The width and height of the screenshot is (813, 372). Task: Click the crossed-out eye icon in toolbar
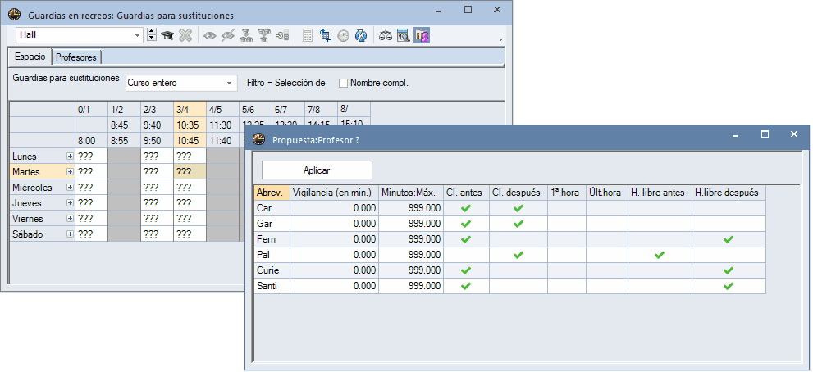227,35
